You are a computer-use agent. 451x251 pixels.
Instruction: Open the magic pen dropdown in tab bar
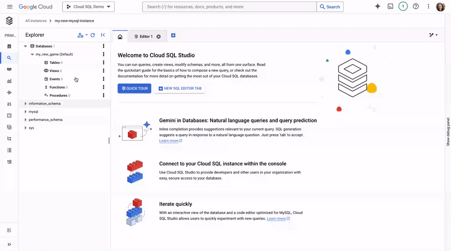(433, 35)
